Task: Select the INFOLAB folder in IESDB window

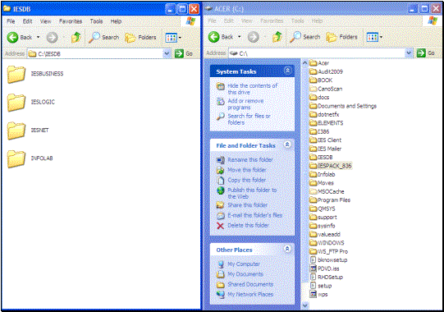Action: (x=16, y=158)
